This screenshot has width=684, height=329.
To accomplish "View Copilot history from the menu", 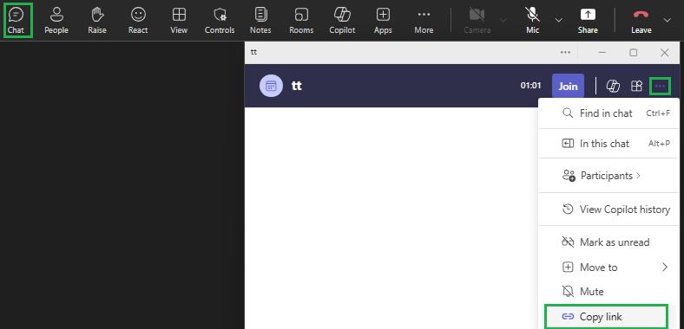I will [609, 210].
